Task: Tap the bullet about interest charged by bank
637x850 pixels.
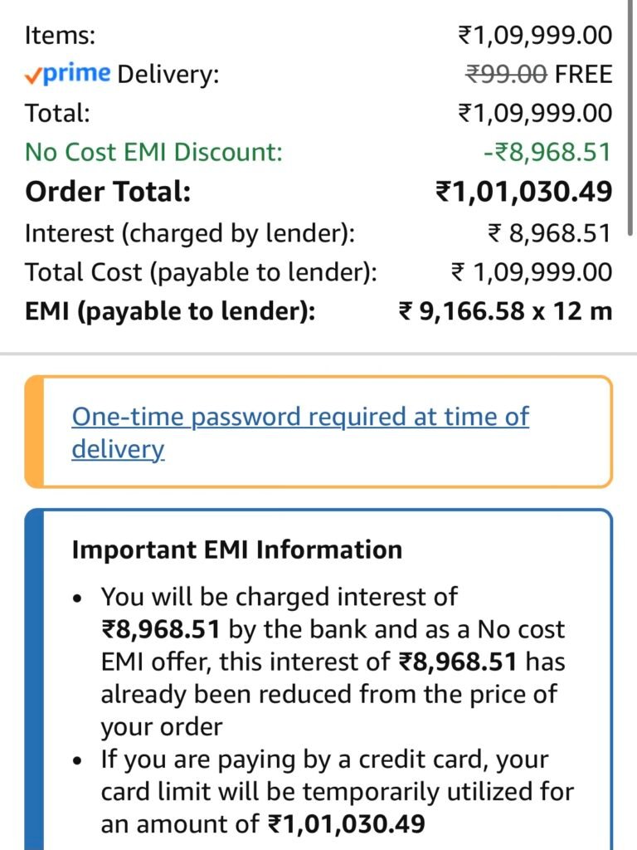Action: [329, 662]
